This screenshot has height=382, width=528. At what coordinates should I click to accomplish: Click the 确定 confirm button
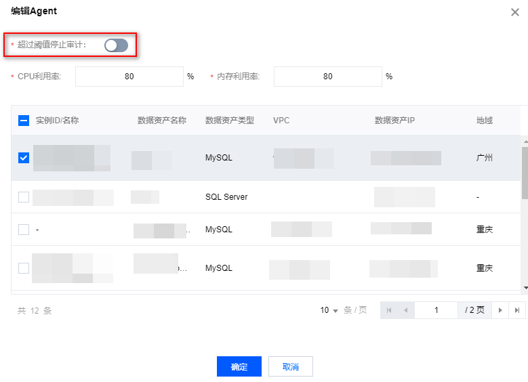tap(239, 366)
